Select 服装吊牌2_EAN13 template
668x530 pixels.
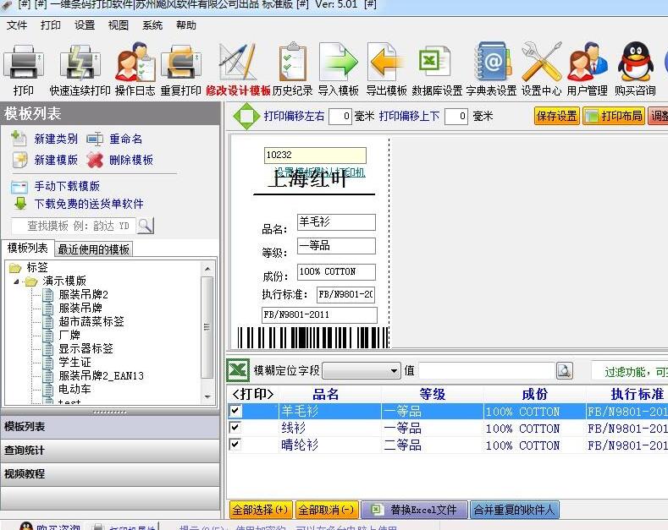(x=101, y=375)
